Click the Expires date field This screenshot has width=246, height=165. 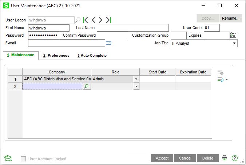tap(217, 35)
